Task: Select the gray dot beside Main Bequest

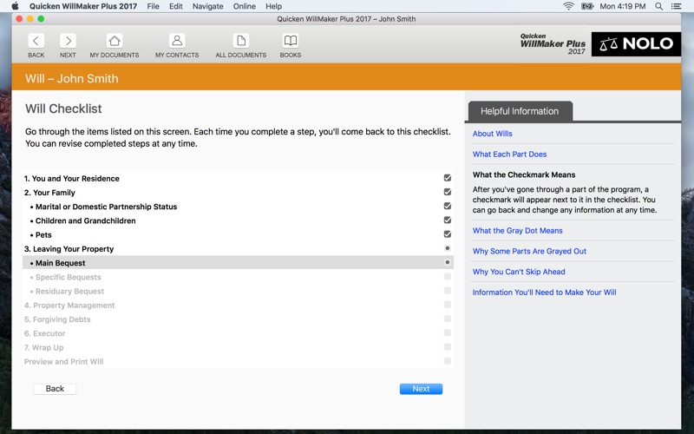Action: [448, 262]
